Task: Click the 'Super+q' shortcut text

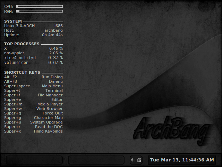Action: tap(12, 113)
